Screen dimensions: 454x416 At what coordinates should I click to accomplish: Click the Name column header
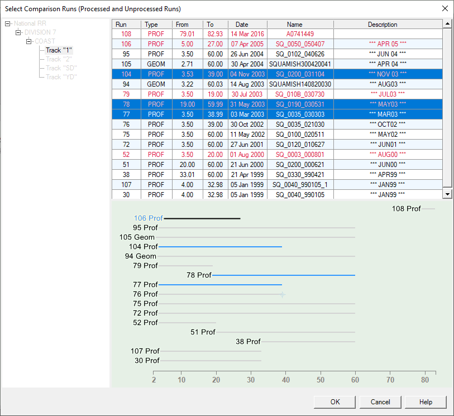pyautogui.click(x=294, y=25)
